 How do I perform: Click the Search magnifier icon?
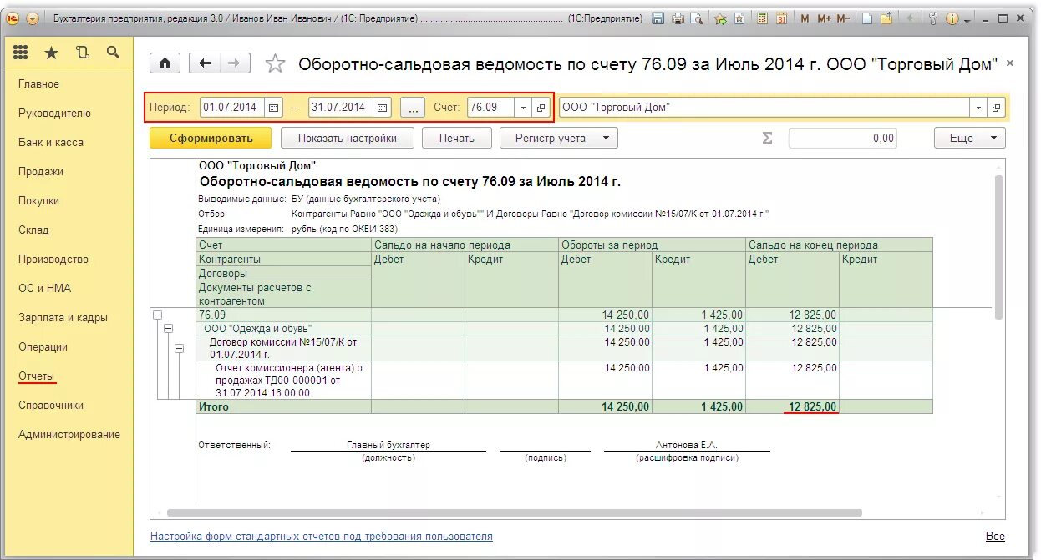click(113, 53)
